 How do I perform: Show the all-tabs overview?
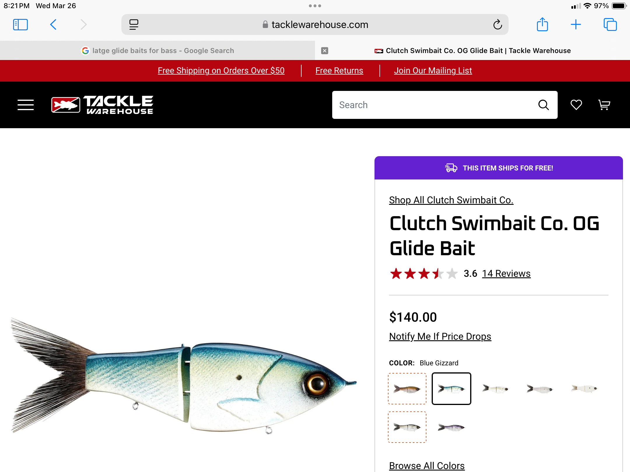tap(610, 24)
